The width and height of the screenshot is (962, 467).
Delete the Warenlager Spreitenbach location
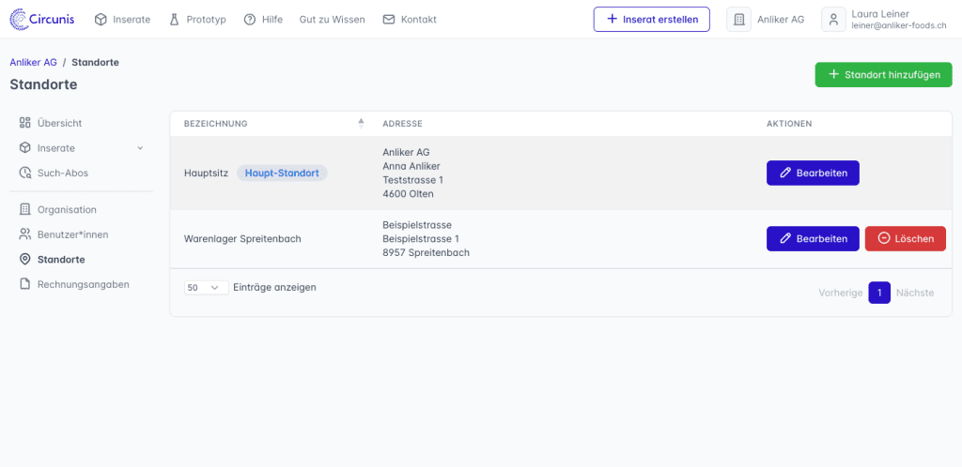[x=905, y=238]
